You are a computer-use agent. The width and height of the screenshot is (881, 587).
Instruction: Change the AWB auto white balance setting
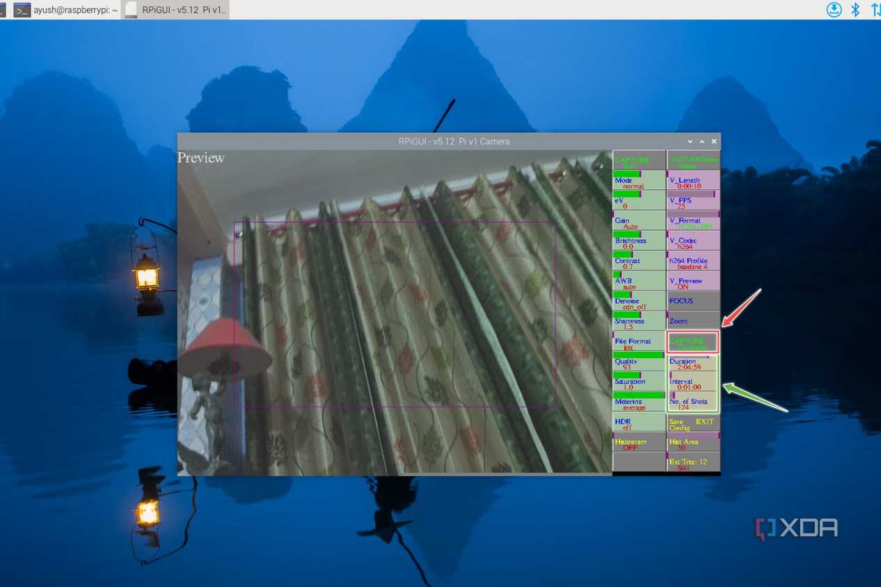pyautogui.click(x=639, y=282)
